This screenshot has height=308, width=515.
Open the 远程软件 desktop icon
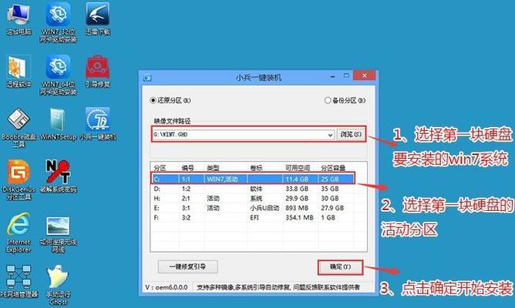[19, 71]
